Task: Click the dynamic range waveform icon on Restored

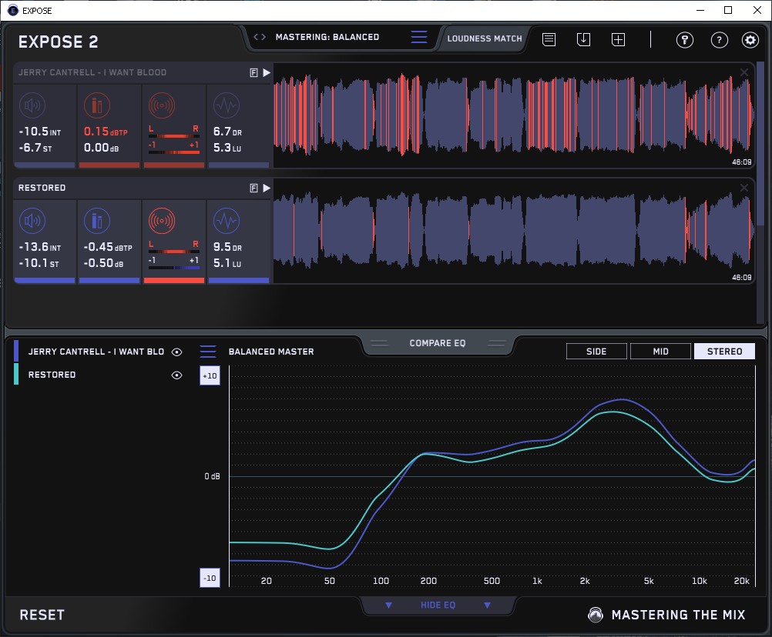Action: (226, 222)
